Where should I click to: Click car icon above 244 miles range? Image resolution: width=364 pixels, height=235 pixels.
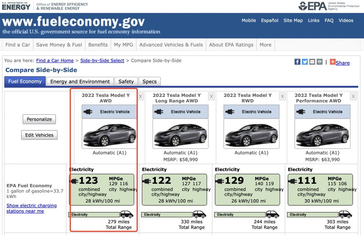click(273, 214)
